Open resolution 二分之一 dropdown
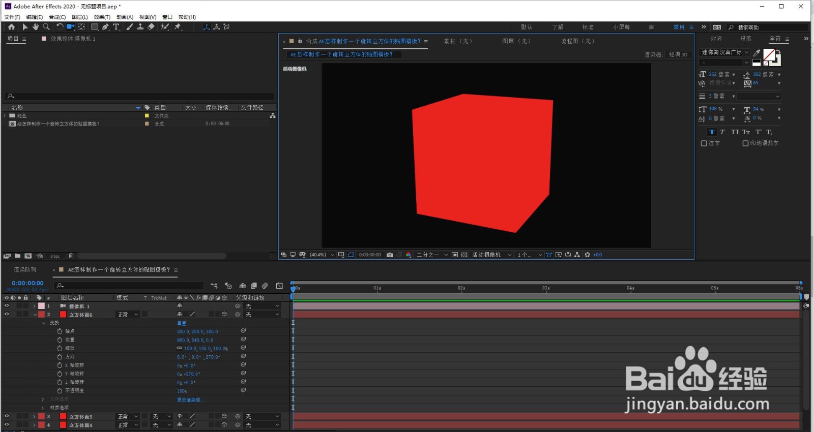 click(432, 255)
